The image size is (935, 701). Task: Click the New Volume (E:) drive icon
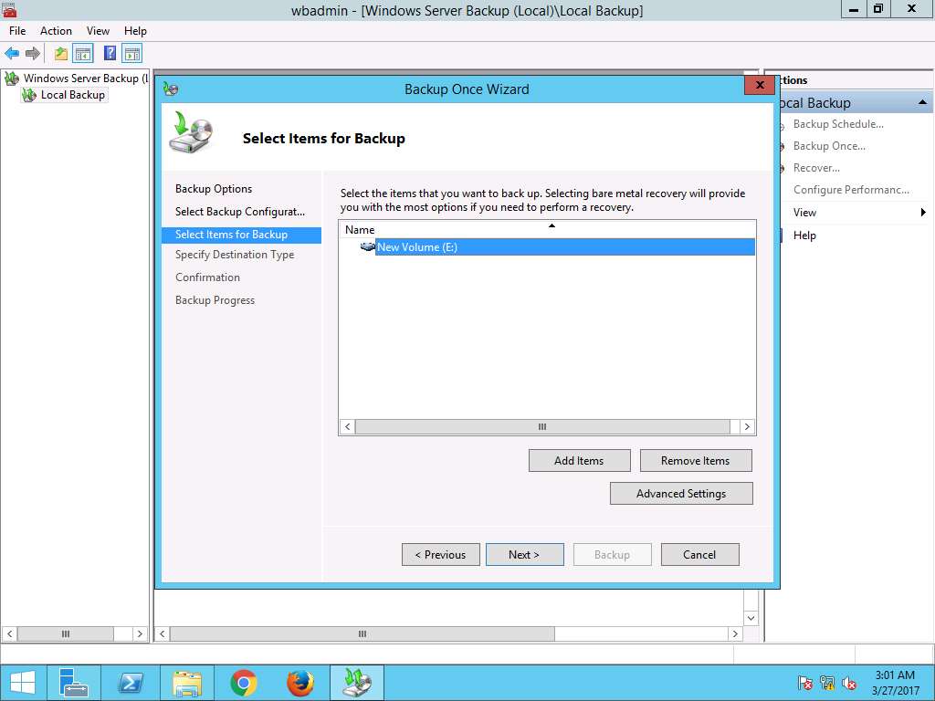click(367, 246)
